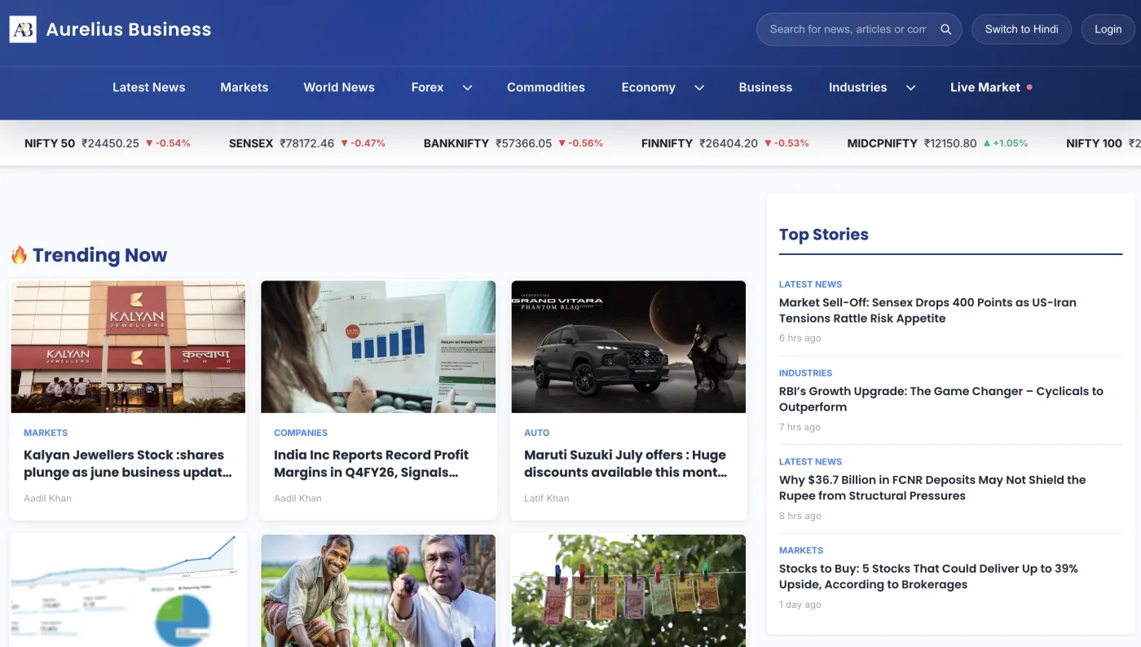Click LATEST NEWS tag above Market Sell-Off
The height and width of the screenshot is (647, 1141).
810,284
